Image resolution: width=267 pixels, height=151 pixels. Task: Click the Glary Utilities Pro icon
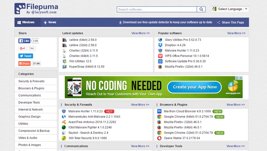pyautogui.click(x=160, y=40)
